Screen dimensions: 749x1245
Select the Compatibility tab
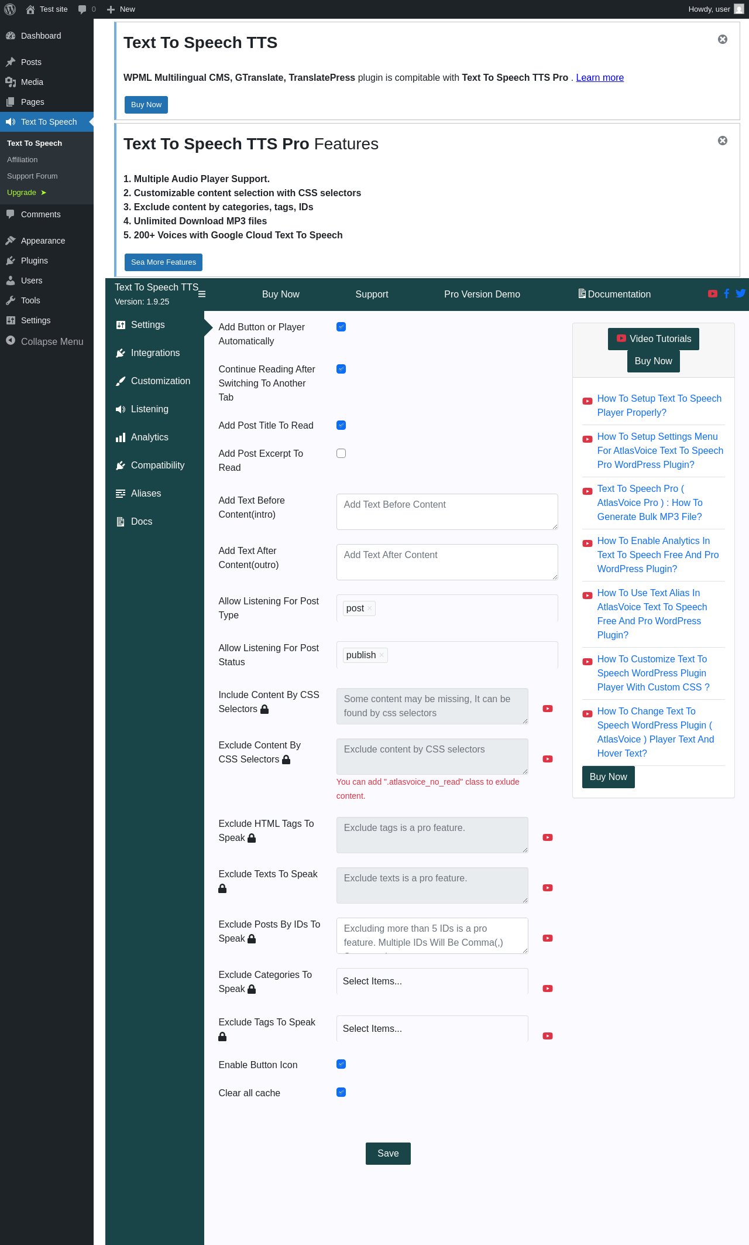154,466
